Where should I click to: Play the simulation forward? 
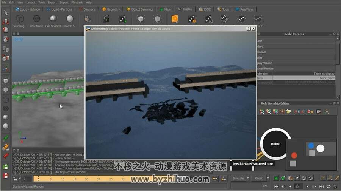tap(307, 186)
